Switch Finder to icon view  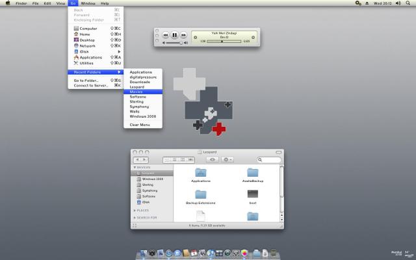[x=167, y=160]
